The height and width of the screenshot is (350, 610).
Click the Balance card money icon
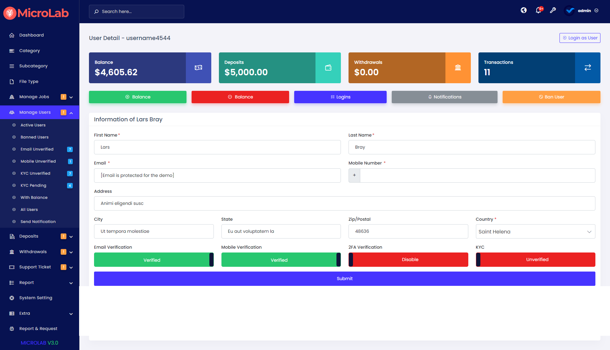pos(198,68)
